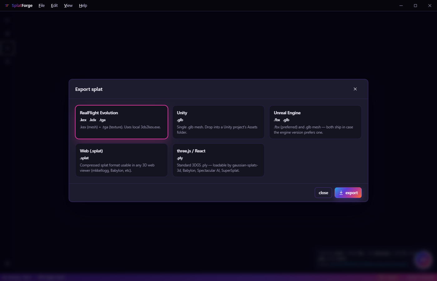The width and height of the screenshot is (437, 281).
Task: Click the .ply extension tag
Action: tap(180, 158)
